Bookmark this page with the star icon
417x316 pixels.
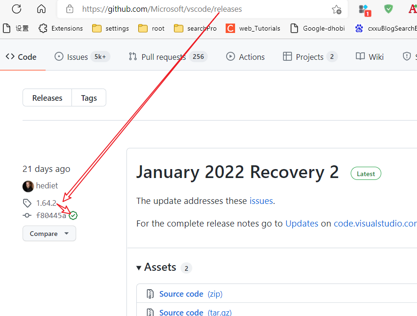click(x=337, y=9)
